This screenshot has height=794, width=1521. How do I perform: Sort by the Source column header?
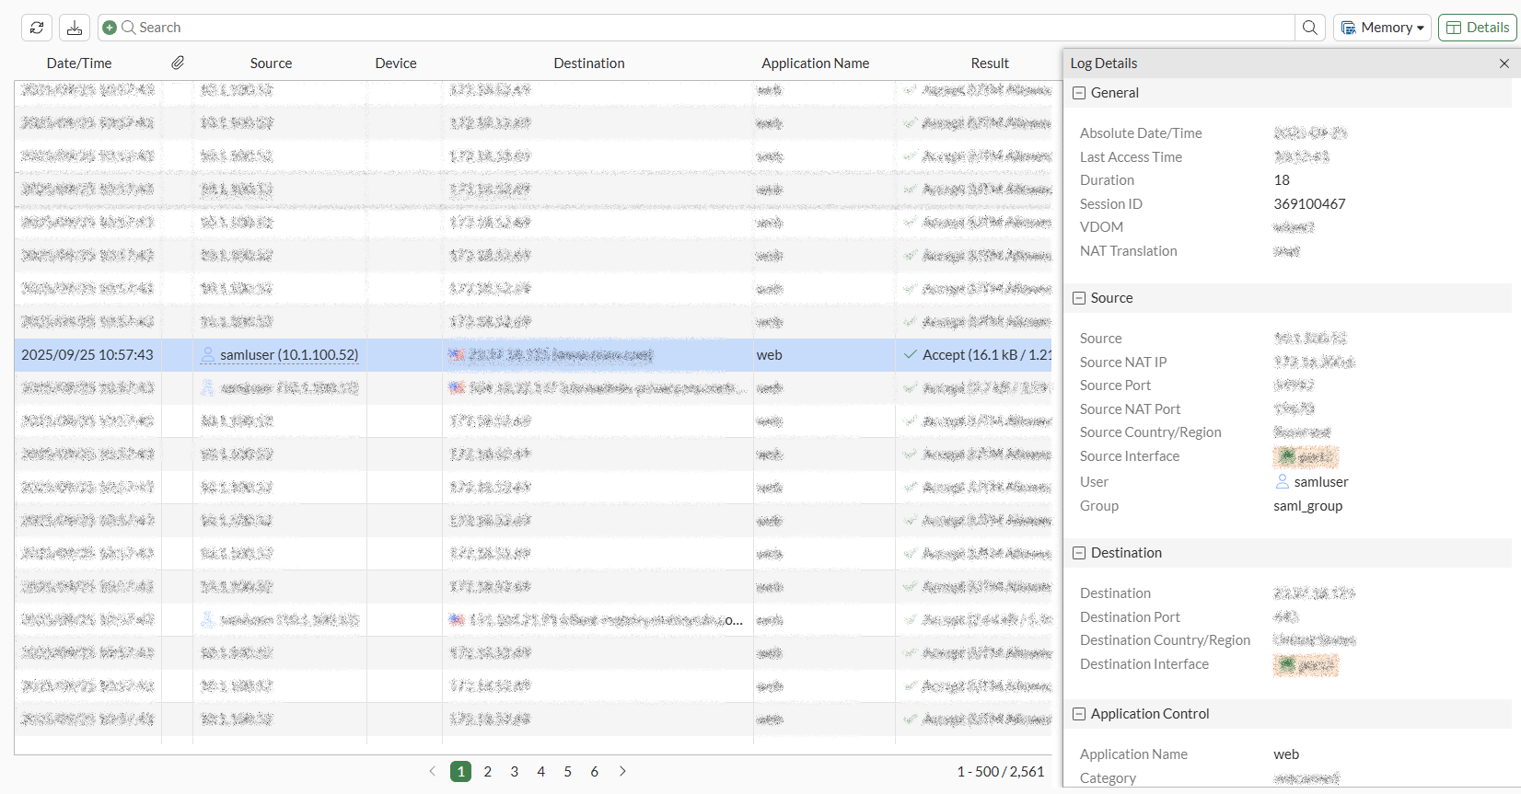pyautogui.click(x=271, y=63)
